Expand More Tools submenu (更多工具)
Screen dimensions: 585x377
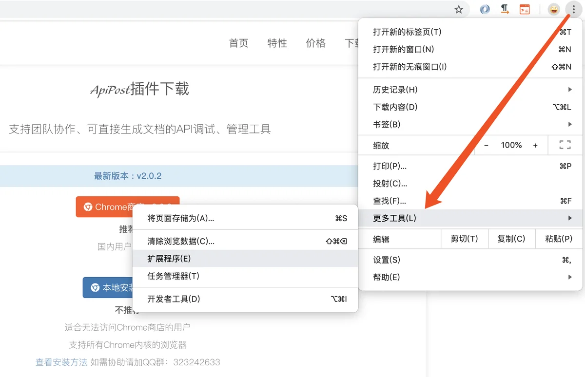pyautogui.click(x=470, y=218)
